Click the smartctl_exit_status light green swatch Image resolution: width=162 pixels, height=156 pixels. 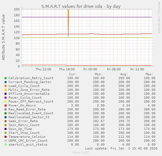click(6, 145)
